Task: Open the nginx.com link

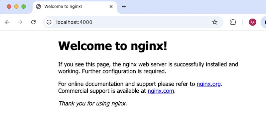Action: coord(161,91)
